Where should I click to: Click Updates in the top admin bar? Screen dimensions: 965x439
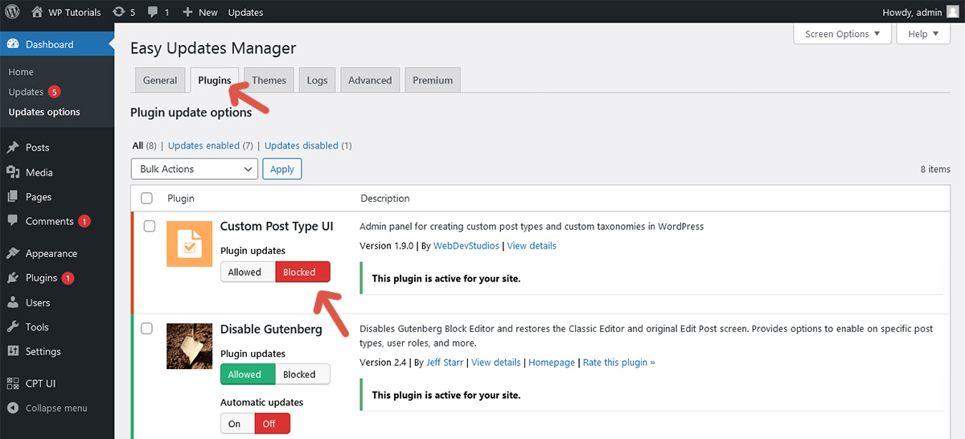tap(245, 12)
